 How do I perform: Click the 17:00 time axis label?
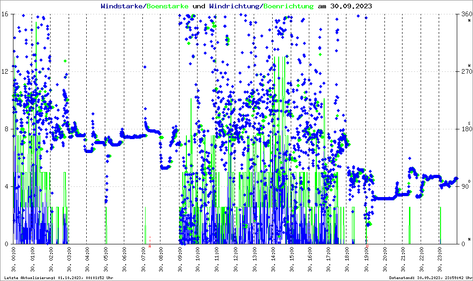328,259
